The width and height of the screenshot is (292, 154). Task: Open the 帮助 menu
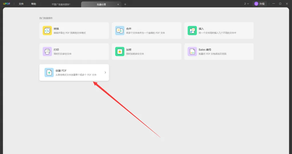pos(34,4)
